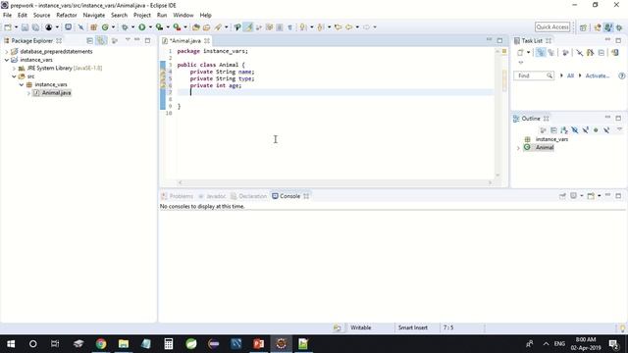Screen dimensions: 628x353
Task: Click the editor vertical scrollbar
Action: 497,113
